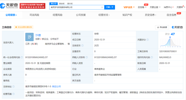Select credit code 91320106MA24XKEJ3T under 统一社会信用代码
186x100 pixels.
tap(36, 57)
